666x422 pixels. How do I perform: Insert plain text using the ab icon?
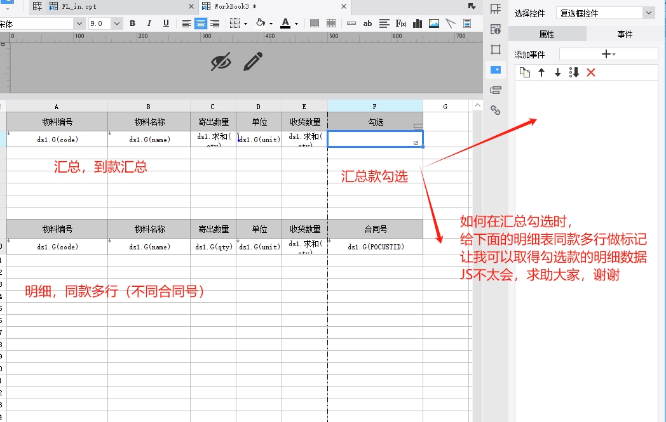367,23
